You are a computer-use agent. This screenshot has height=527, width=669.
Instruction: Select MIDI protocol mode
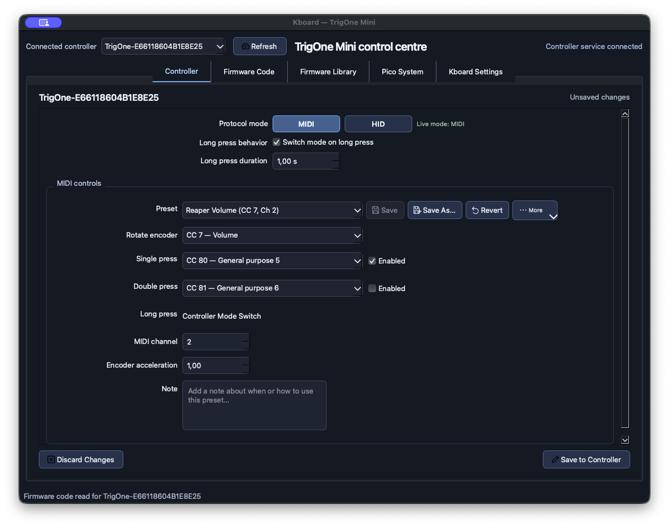point(306,124)
